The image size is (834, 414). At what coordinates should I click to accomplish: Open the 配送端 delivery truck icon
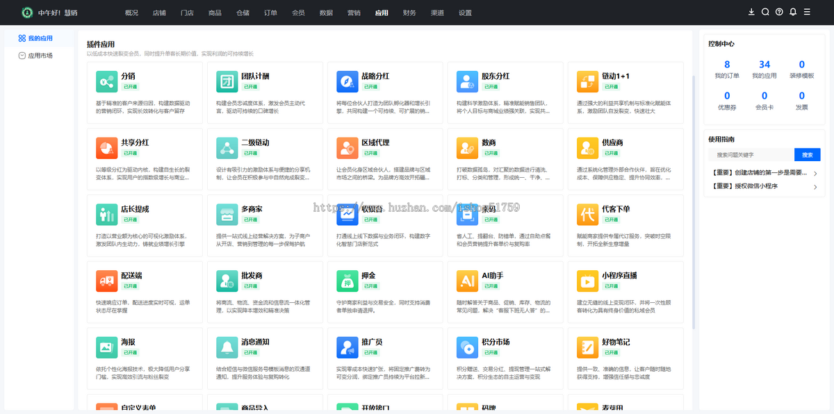(106, 281)
